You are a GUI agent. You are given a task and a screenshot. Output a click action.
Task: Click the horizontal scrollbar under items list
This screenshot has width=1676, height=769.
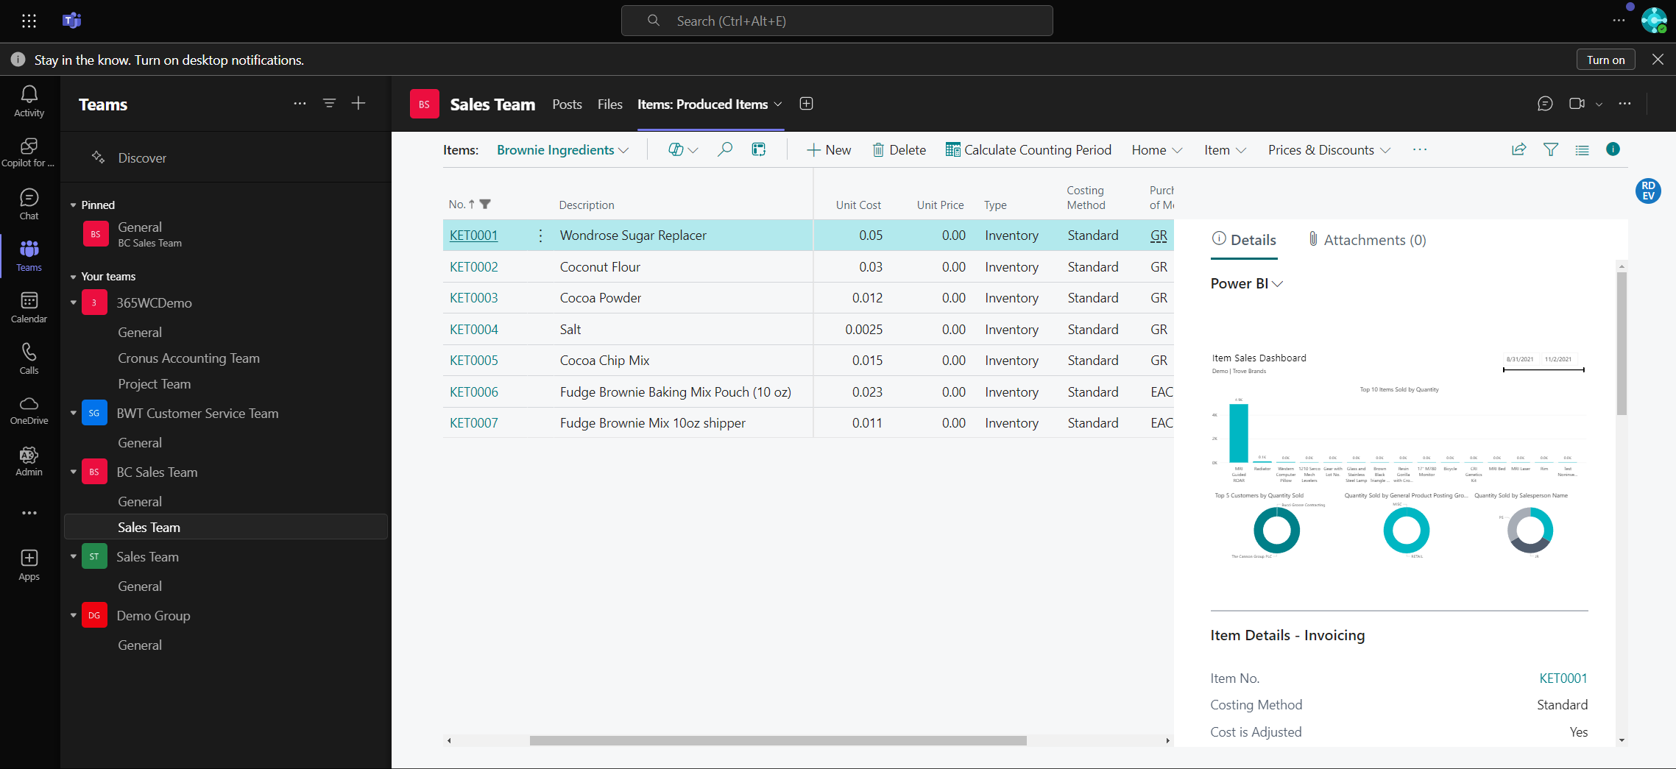click(x=777, y=740)
